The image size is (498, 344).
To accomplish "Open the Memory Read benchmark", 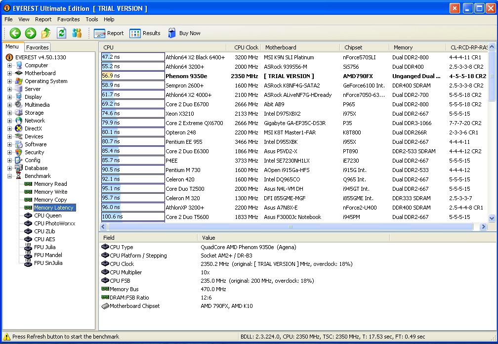I will coord(50,184).
